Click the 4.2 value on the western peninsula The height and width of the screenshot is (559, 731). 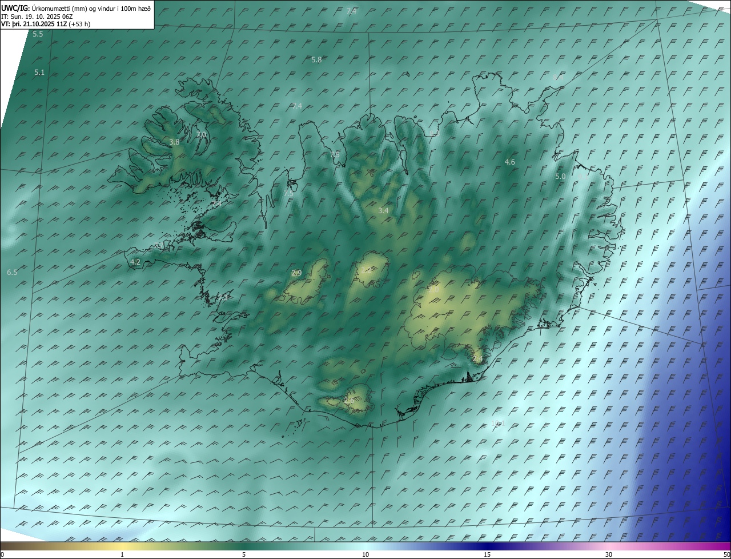coord(135,262)
